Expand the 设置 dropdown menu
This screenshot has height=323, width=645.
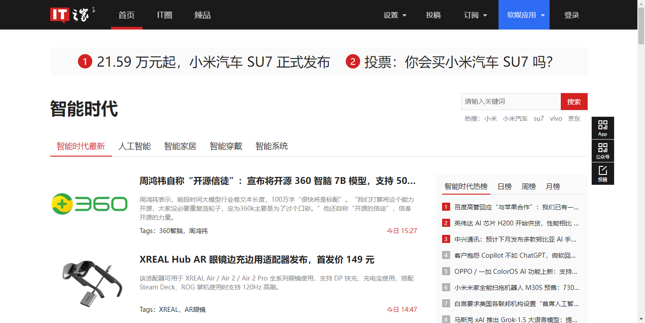(395, 15)
